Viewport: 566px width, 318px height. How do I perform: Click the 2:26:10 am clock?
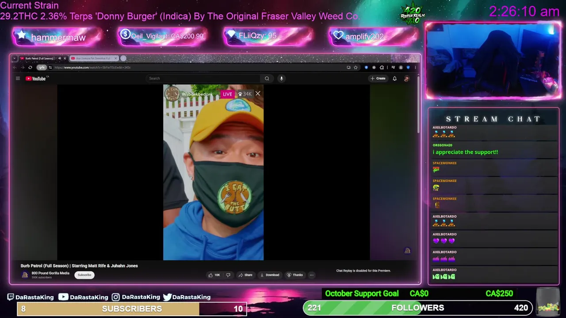pyautogui.click(x=524, y=11)
